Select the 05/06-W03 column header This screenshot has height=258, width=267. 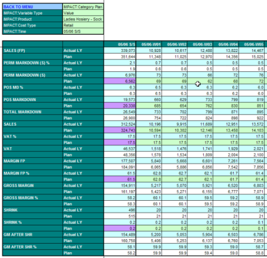pos(200,44)
